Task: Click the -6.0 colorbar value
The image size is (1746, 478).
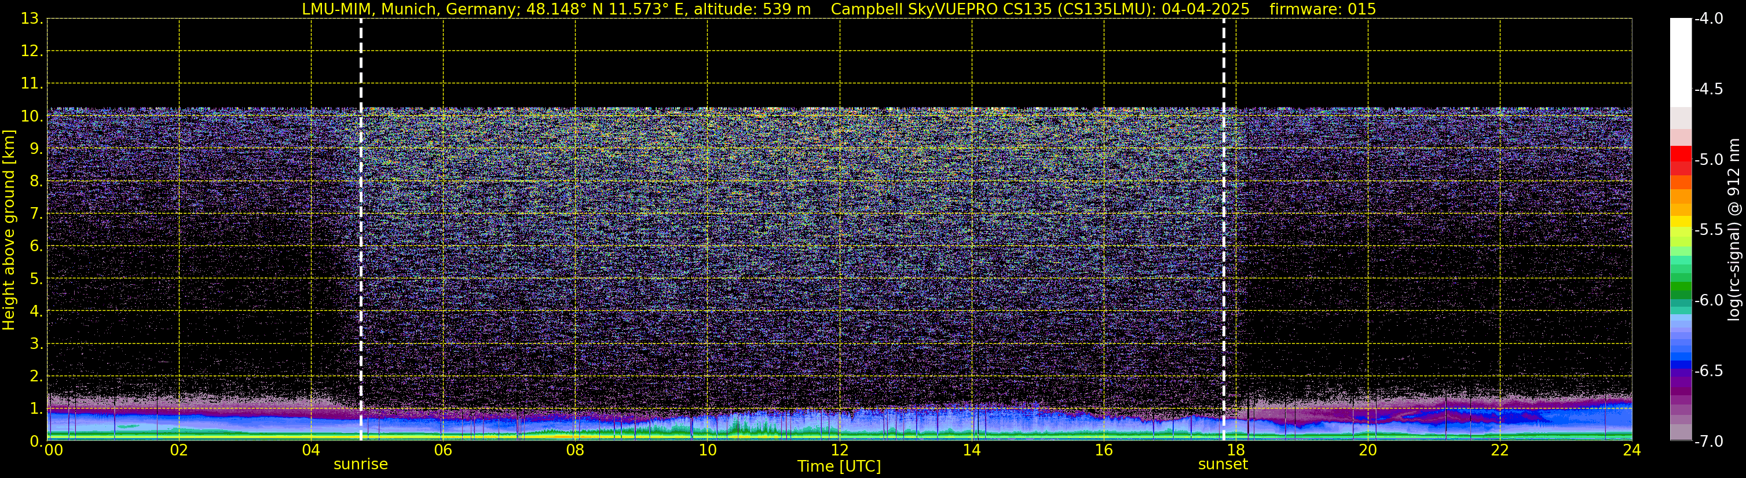Action: click(1709, 300)
